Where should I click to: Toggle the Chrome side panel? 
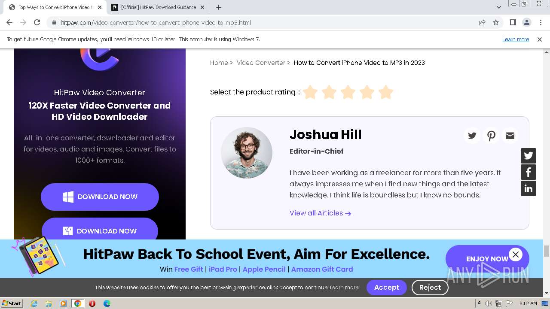(513, 22)
